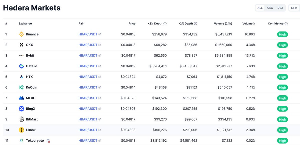The image size is (300, 147).
Task: Sort by the Confidence column header
Action: [x=276, y=24]
